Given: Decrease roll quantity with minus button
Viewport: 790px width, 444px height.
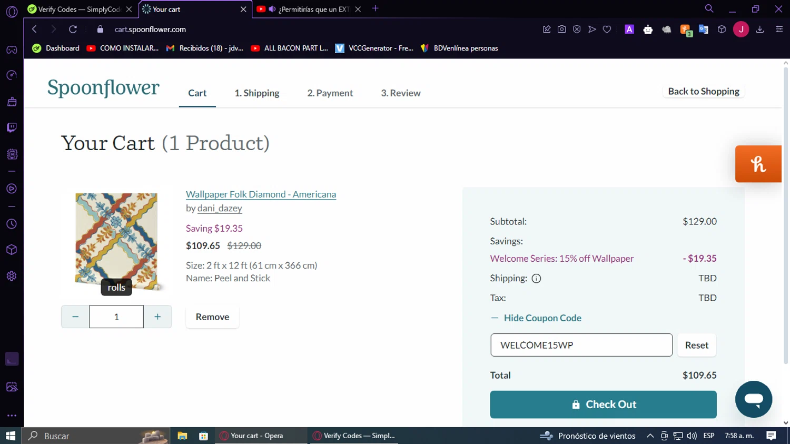Looking at the screenshot, I should point(75,317).
